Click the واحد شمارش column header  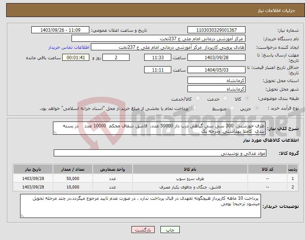[112, 169]
